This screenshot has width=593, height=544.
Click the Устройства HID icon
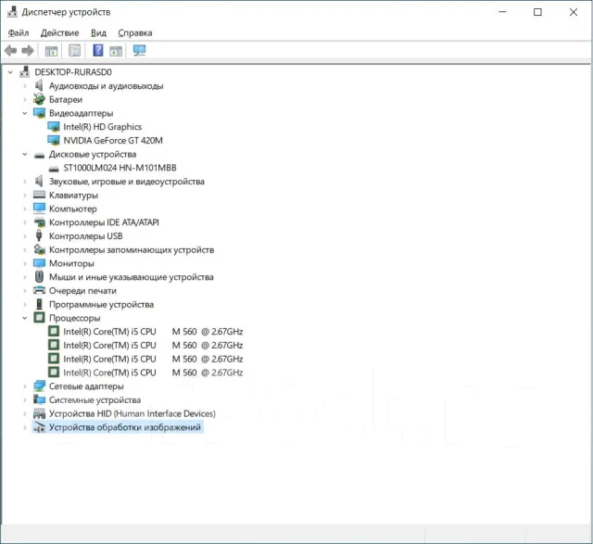tap(39, 413)
